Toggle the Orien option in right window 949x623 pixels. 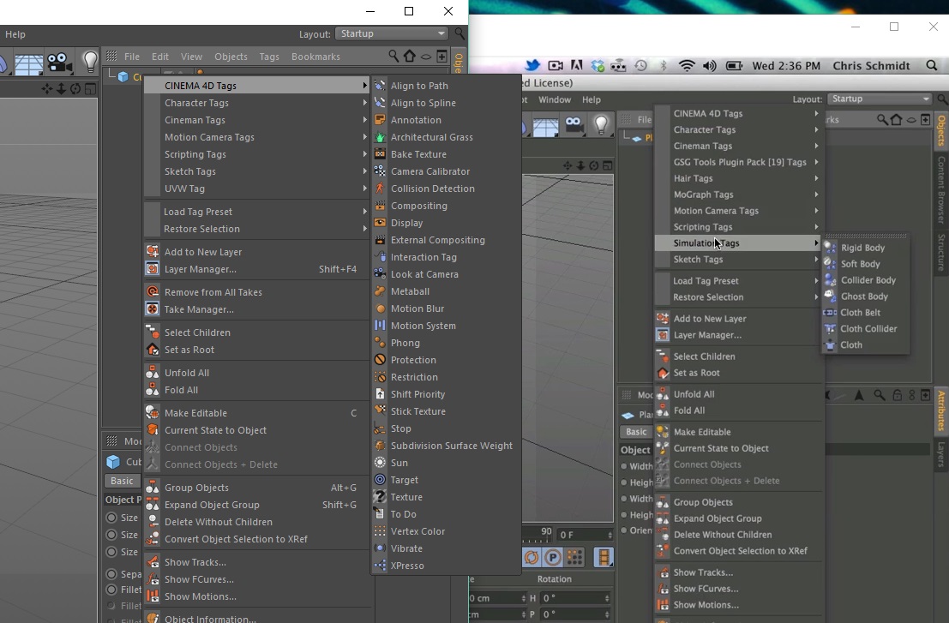click(x=624, y=530)
